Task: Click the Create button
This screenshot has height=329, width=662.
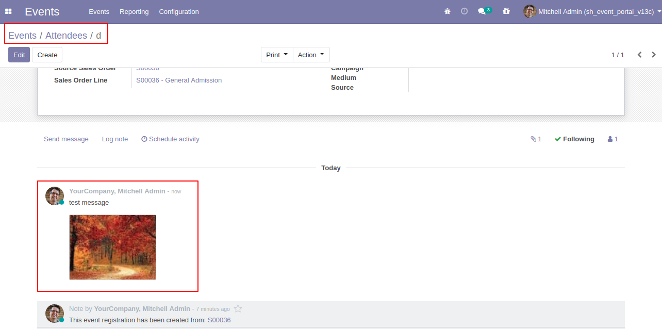Action: [47, 55]
